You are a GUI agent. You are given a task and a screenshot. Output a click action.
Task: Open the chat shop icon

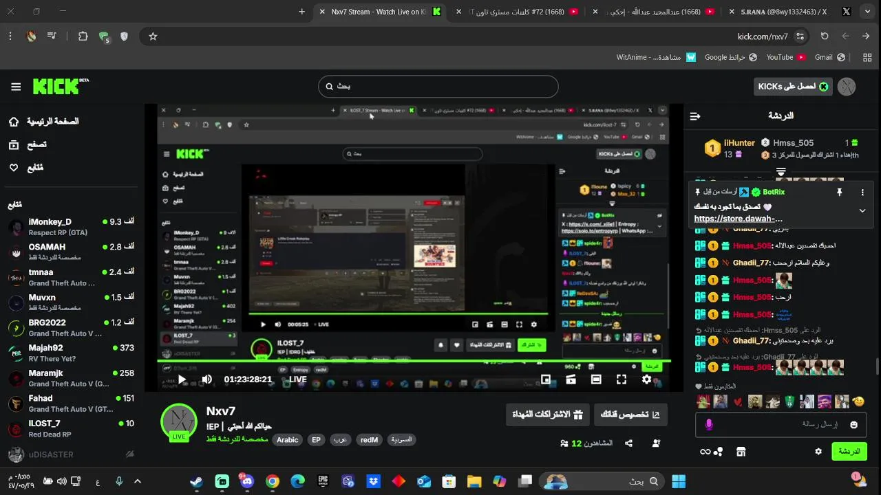[741, 452]
